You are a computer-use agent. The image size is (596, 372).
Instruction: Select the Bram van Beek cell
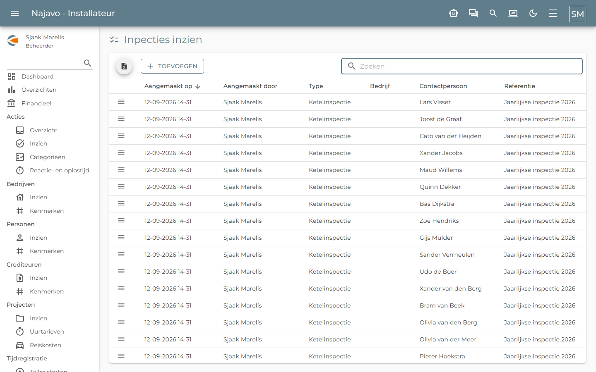pos(442,305)
